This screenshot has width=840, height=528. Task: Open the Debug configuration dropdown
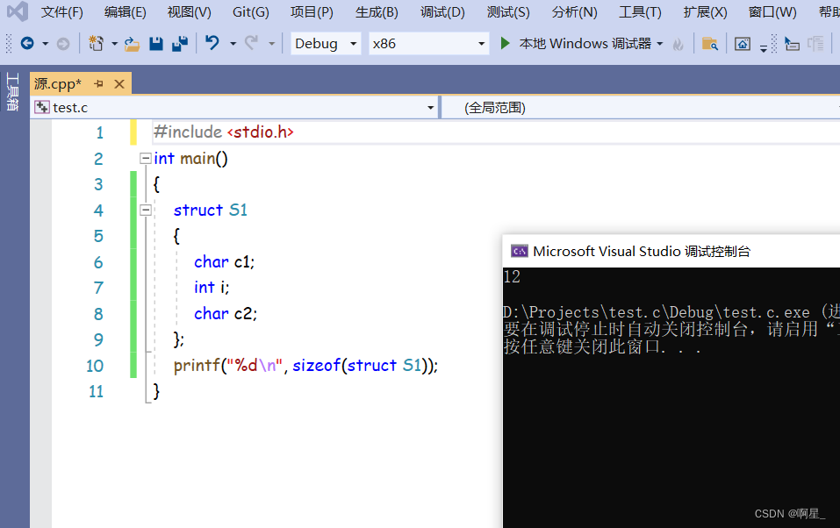327,44
